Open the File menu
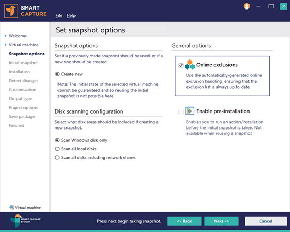 point(59,16)
